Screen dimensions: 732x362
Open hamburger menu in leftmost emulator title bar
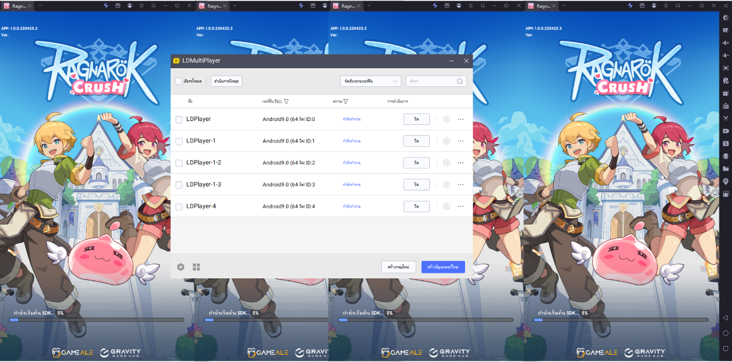pos(141,6)
